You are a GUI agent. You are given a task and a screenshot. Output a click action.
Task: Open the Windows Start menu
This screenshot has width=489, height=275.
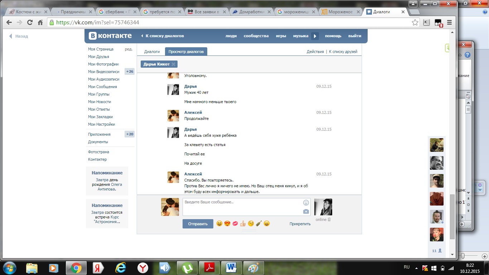click(x=9, y=267)
